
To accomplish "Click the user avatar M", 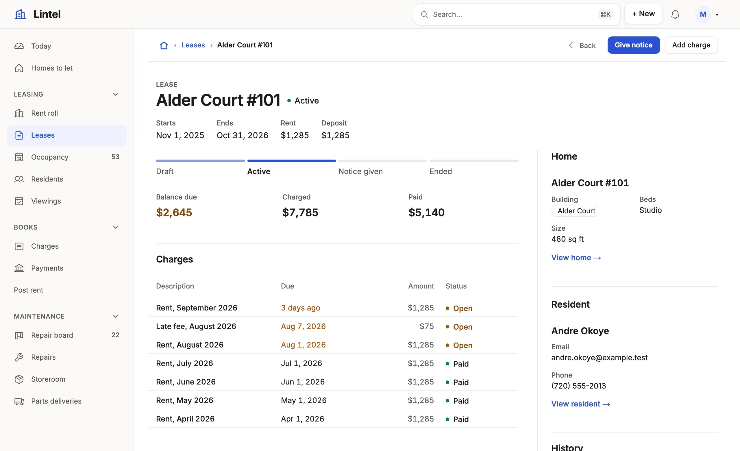I will (703, 14).
